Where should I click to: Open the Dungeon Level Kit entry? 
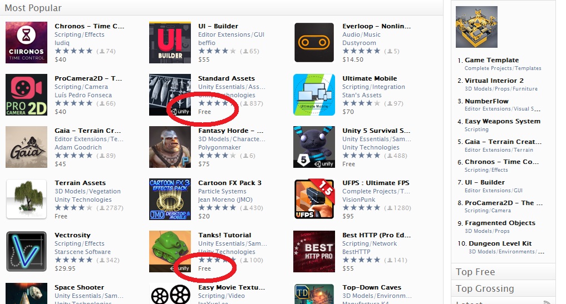click(x=500, y=243)
